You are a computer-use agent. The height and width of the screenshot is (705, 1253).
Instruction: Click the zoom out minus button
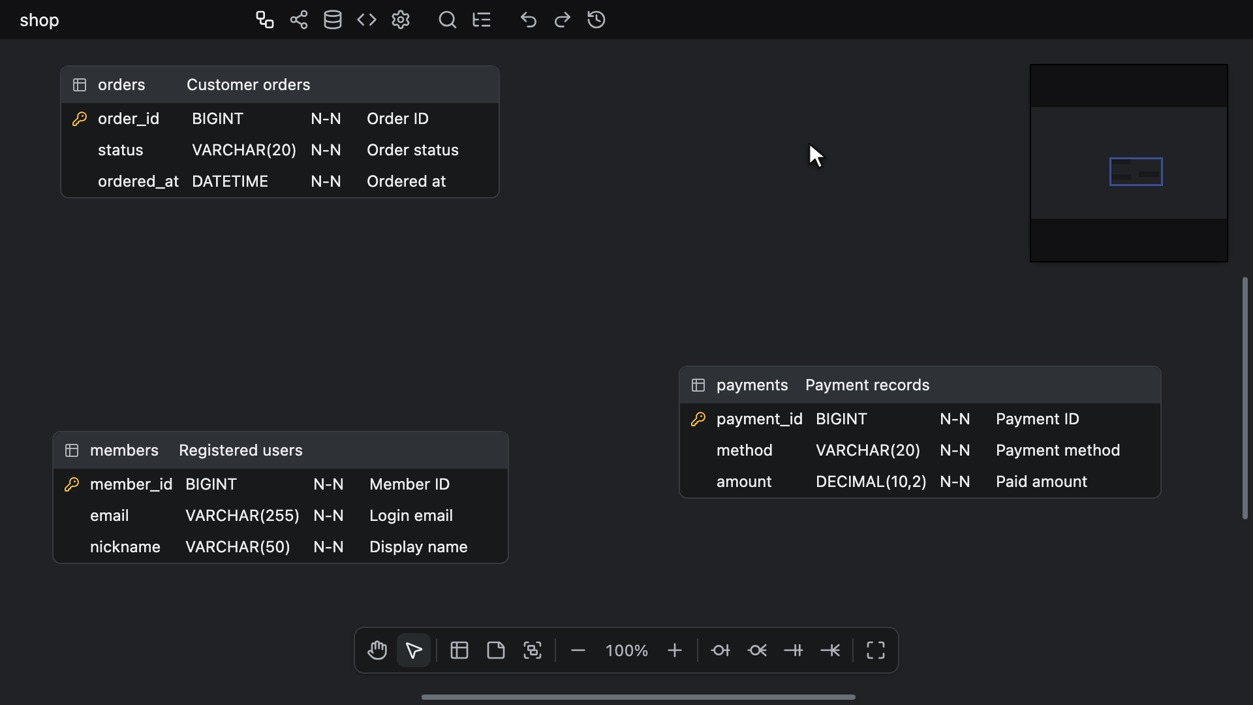coord(578,650)
